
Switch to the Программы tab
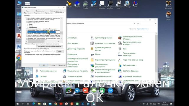(48, 13)
